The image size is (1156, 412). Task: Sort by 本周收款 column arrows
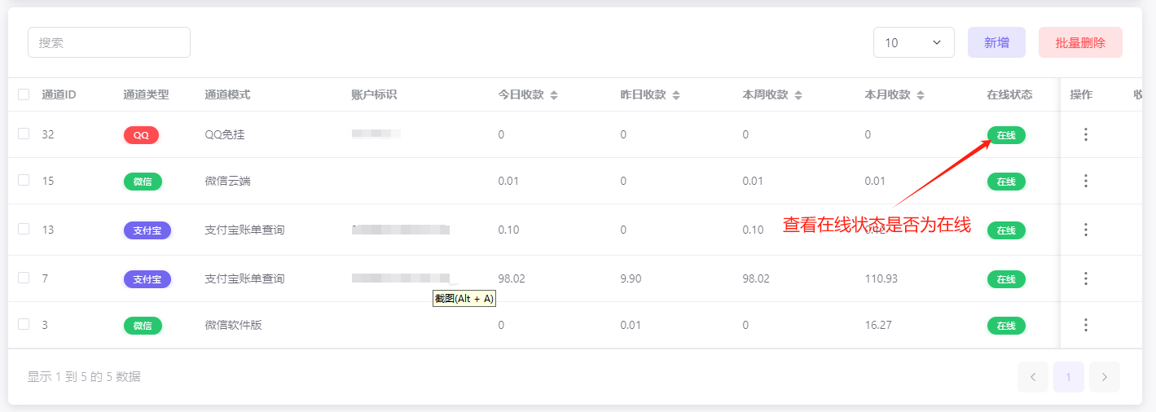[798, 95]
